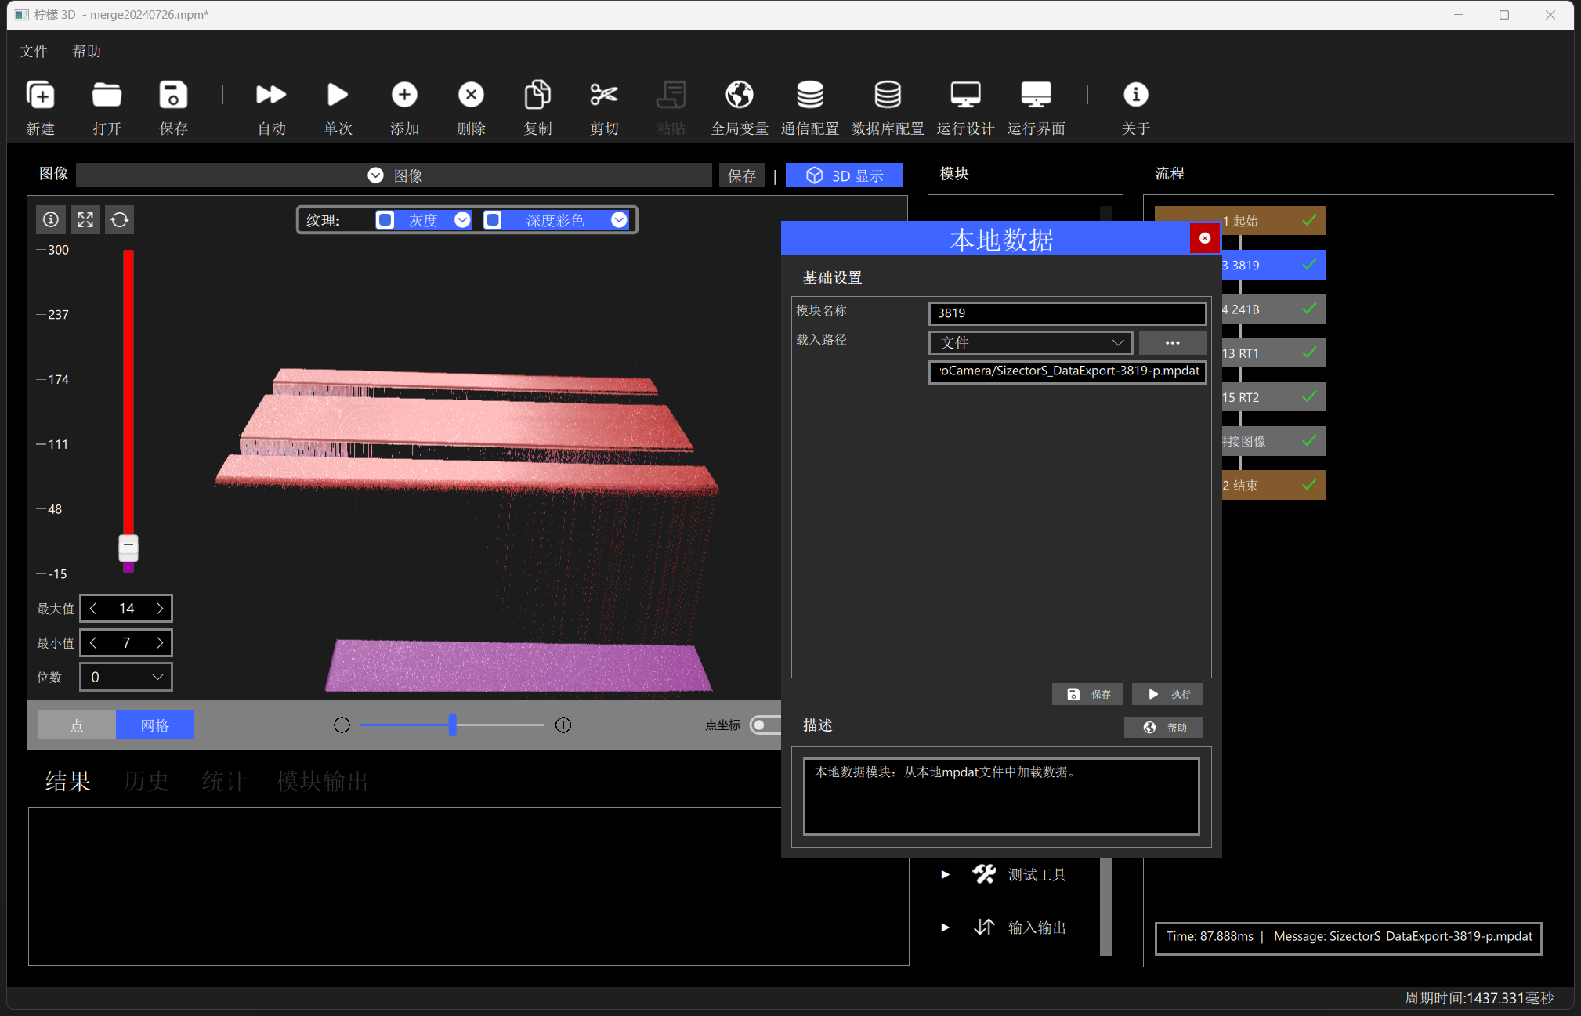Image resolution: width=1581 pixels, height=1016 pixels.
Task: Select the 3 3819 flow node
Action: (x=1274, y=265)
